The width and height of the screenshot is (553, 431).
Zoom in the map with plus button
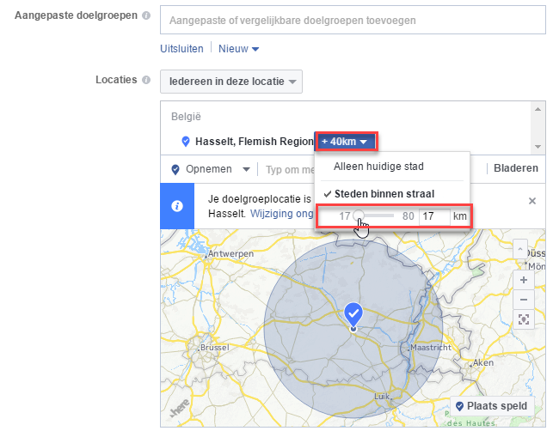[523, 280]
